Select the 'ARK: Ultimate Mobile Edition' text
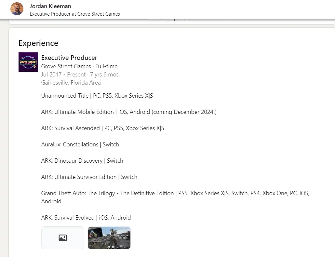The height and width of the screenshot is (257, 335). tap(77, 112)
